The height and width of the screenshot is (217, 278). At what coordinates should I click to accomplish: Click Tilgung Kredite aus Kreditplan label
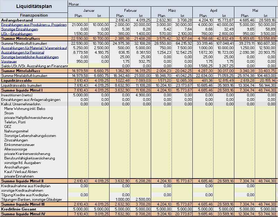[x=25, y=195]
